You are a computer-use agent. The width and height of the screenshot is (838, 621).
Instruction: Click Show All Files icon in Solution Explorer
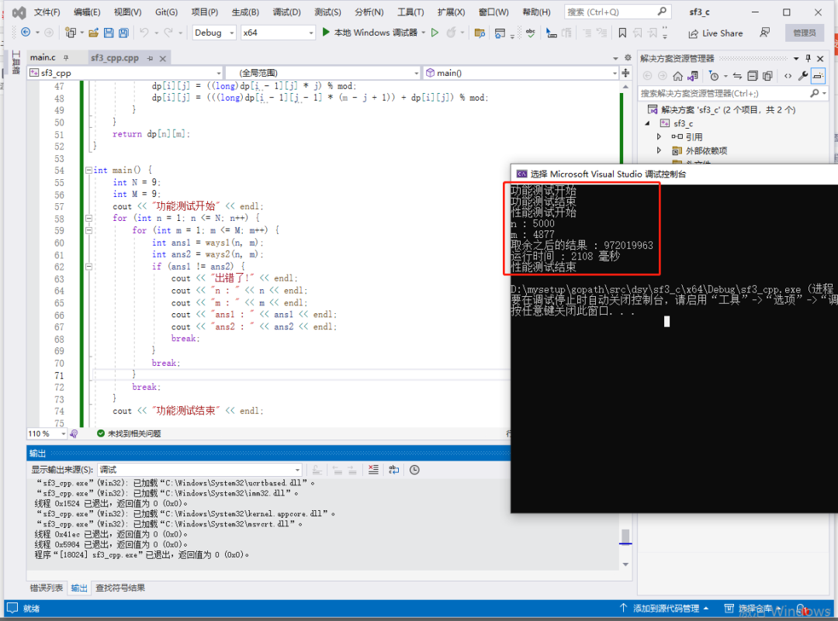coord(767,76)
